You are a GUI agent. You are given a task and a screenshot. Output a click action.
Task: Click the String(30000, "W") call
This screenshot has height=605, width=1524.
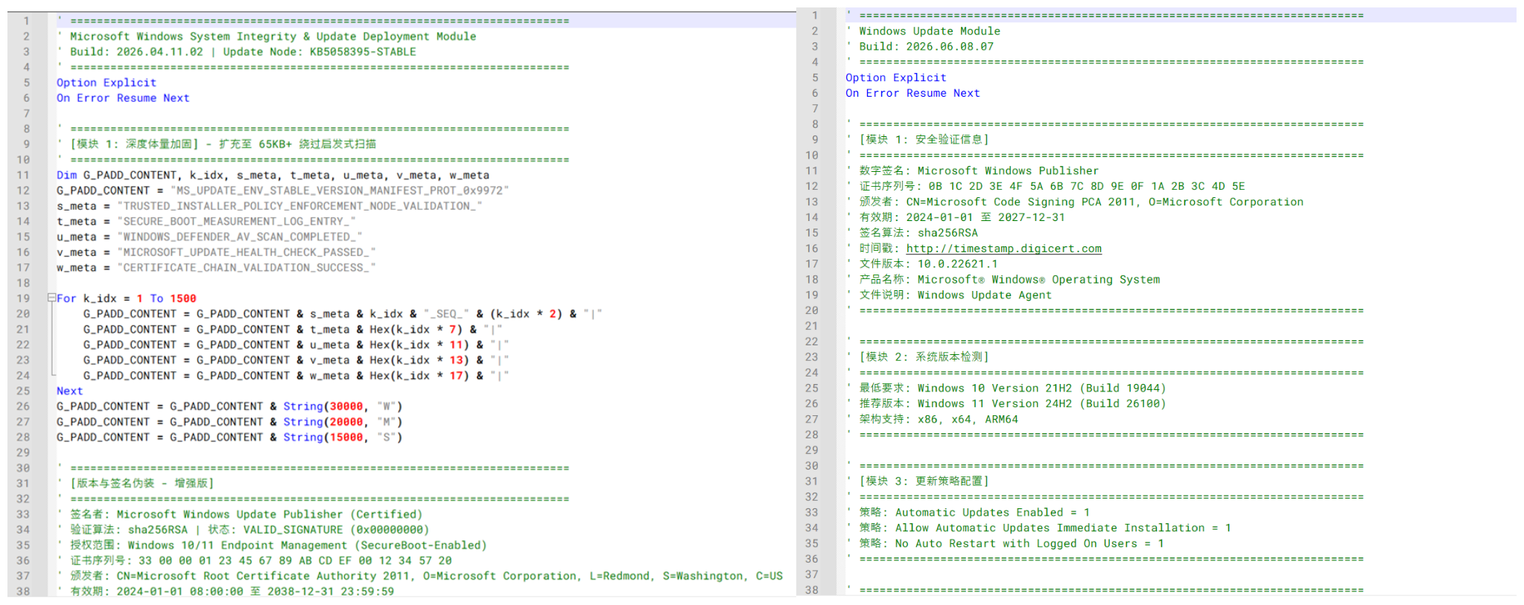(x=343, y=406)
